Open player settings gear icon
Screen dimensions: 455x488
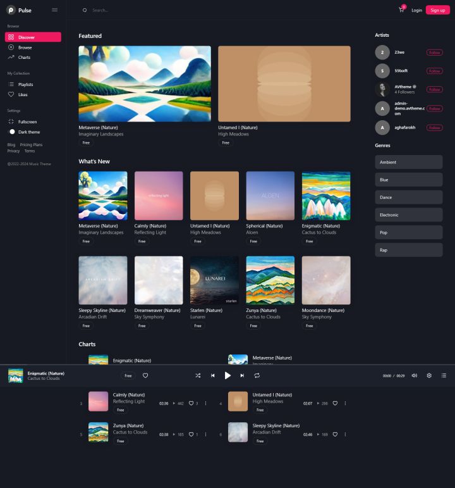(x=429, y=375)
